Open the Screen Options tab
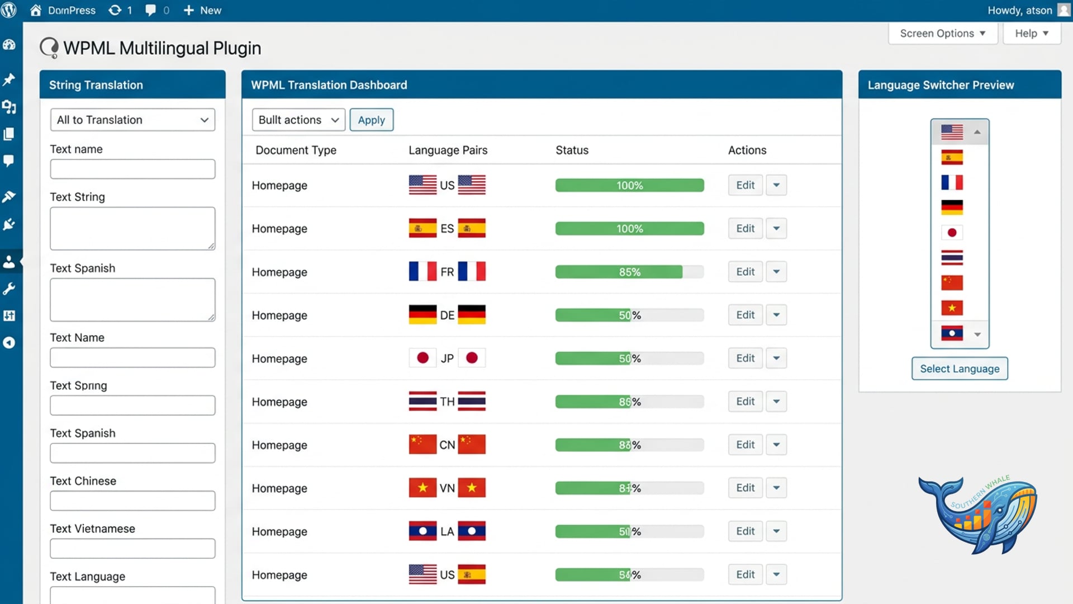The image size is (1073, 604). point(943,34)
